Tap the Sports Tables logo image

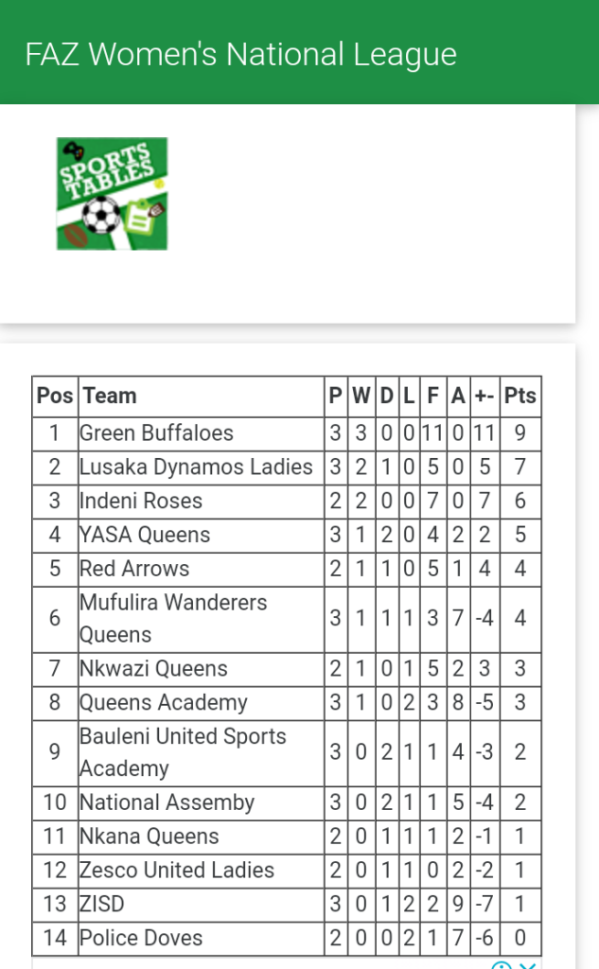112,194
